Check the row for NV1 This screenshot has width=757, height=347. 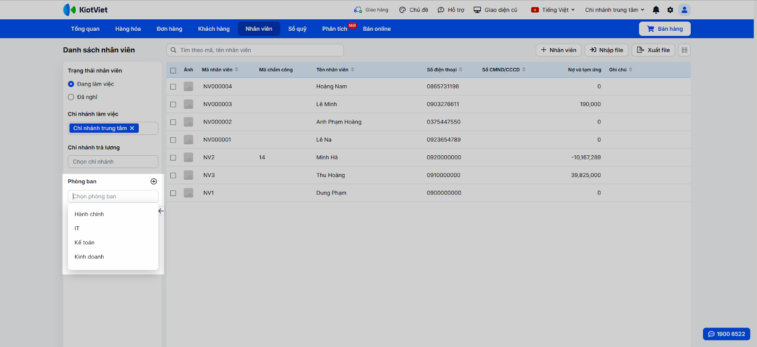pos(173,193)
